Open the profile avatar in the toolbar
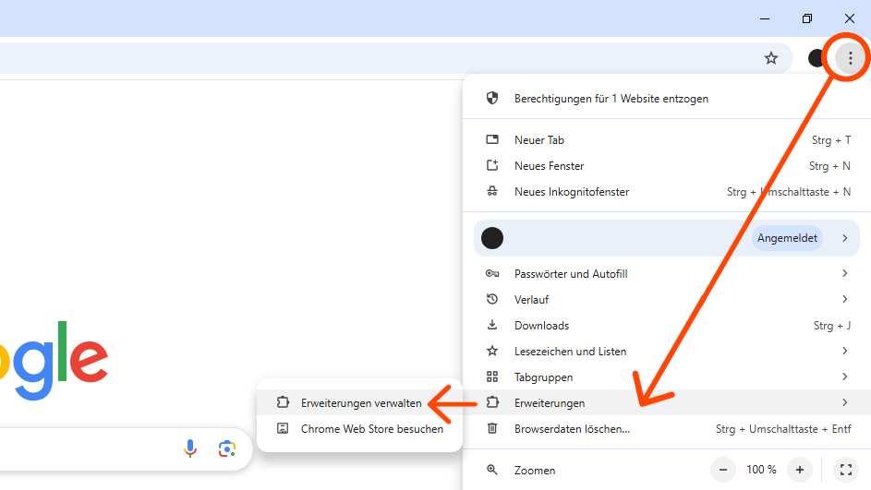This screenshot has height=490, width=871. pyautogui.click(x=817, y=58)
